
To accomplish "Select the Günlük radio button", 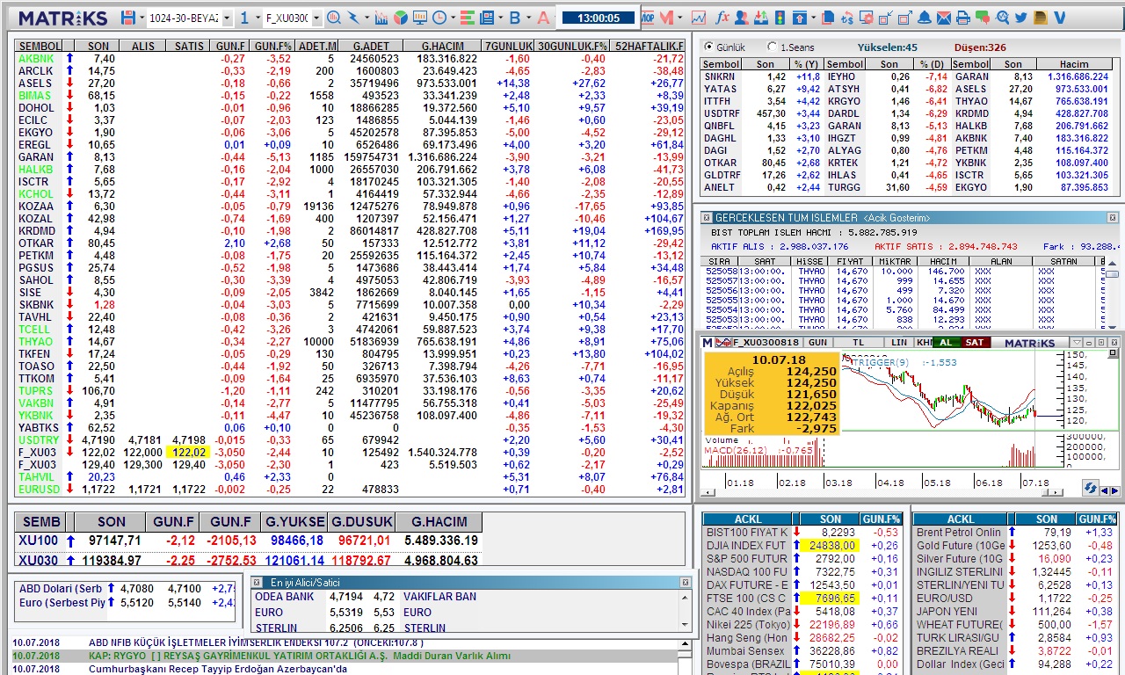I will (708, 47).
